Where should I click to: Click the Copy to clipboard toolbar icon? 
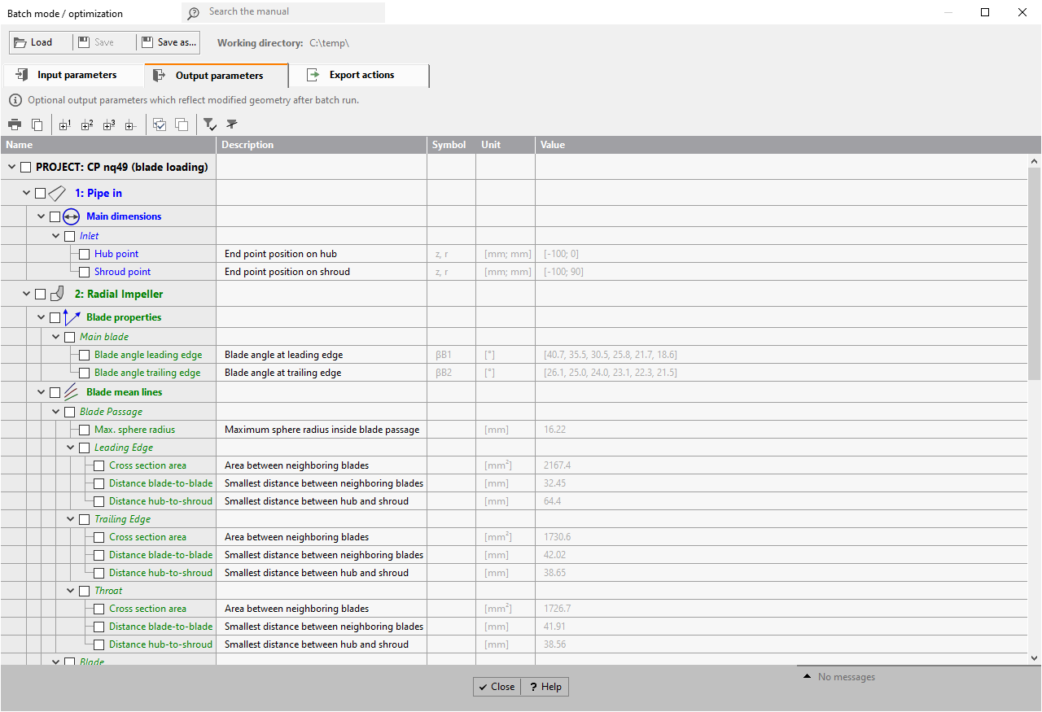click(37, 124)
